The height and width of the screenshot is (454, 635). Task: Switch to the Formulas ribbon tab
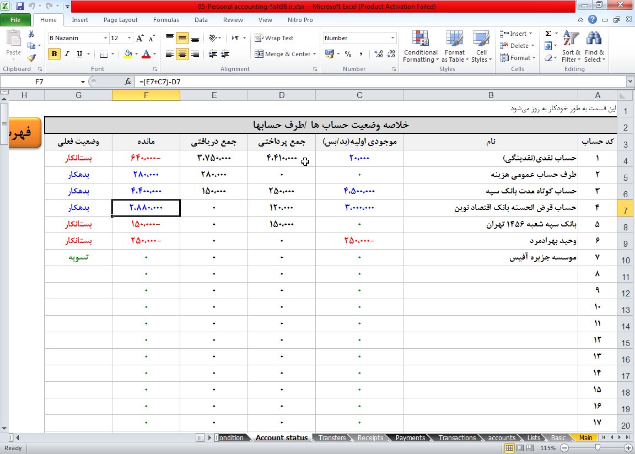[166, 20]
